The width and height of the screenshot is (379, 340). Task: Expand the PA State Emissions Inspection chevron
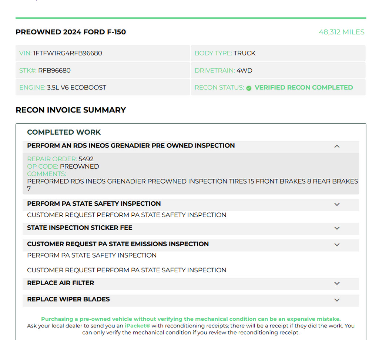click(x=337, y=245)
